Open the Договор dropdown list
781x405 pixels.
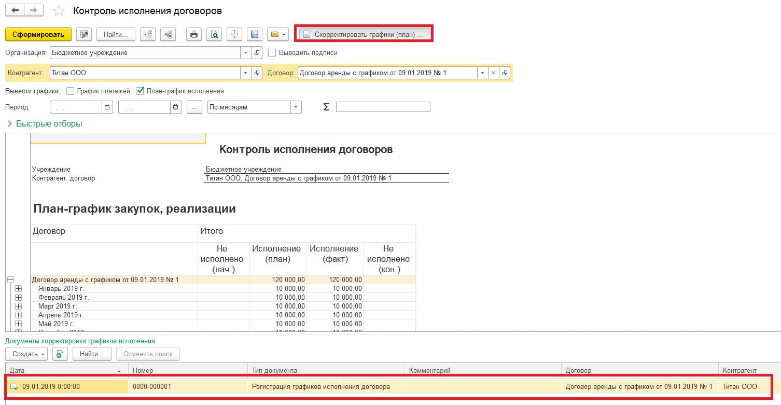click(483, 73)
